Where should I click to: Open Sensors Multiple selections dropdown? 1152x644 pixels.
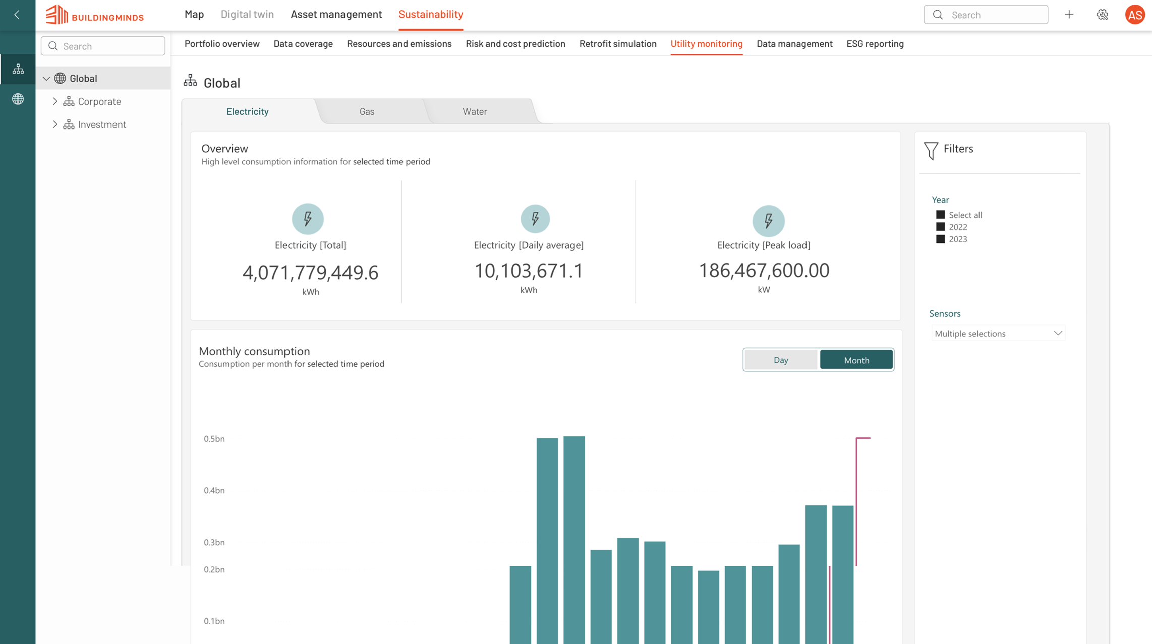(x=998, y=333)
